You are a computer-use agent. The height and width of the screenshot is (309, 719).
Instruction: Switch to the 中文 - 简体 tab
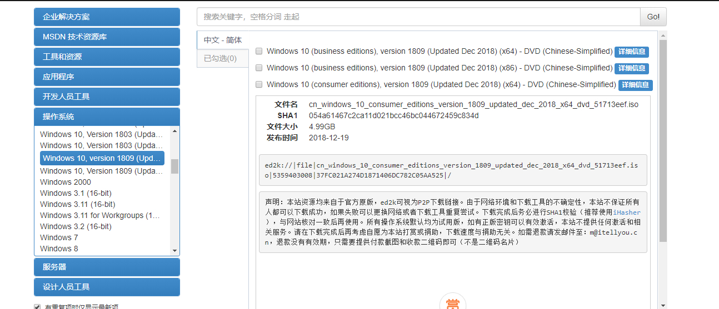pos(223,40)
